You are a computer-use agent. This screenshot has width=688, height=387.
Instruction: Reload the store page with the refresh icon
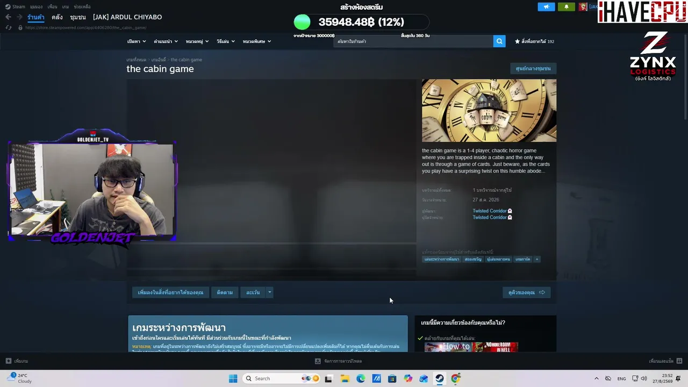coord(9,27)
